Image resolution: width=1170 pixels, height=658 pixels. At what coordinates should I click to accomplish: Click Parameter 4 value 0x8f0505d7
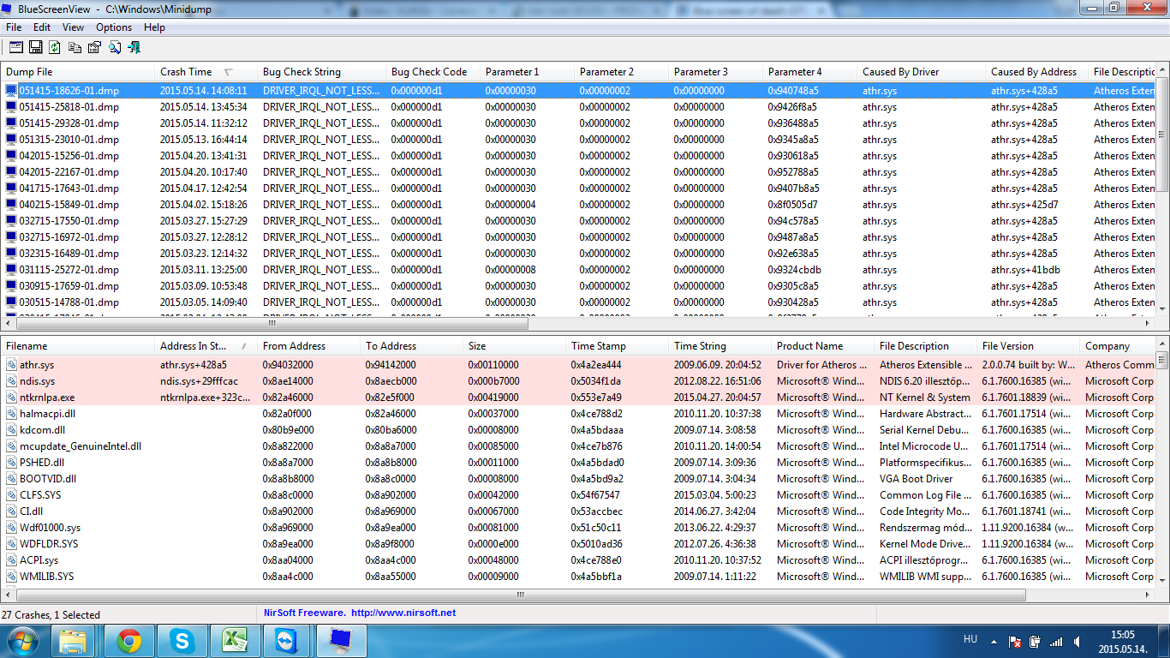(x=792, y=205)
